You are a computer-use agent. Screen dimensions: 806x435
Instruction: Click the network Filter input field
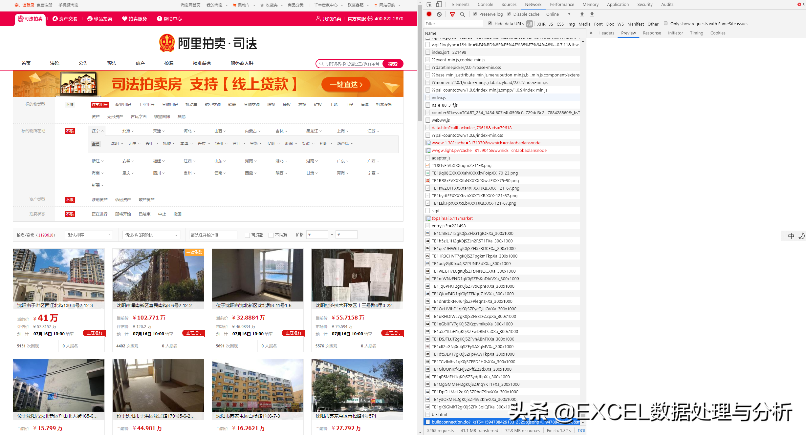(x=454, y=24)
